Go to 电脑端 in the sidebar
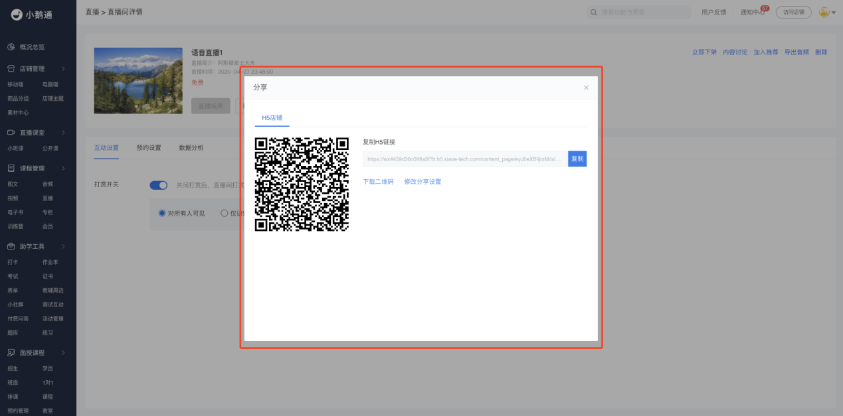 (50, 84)
